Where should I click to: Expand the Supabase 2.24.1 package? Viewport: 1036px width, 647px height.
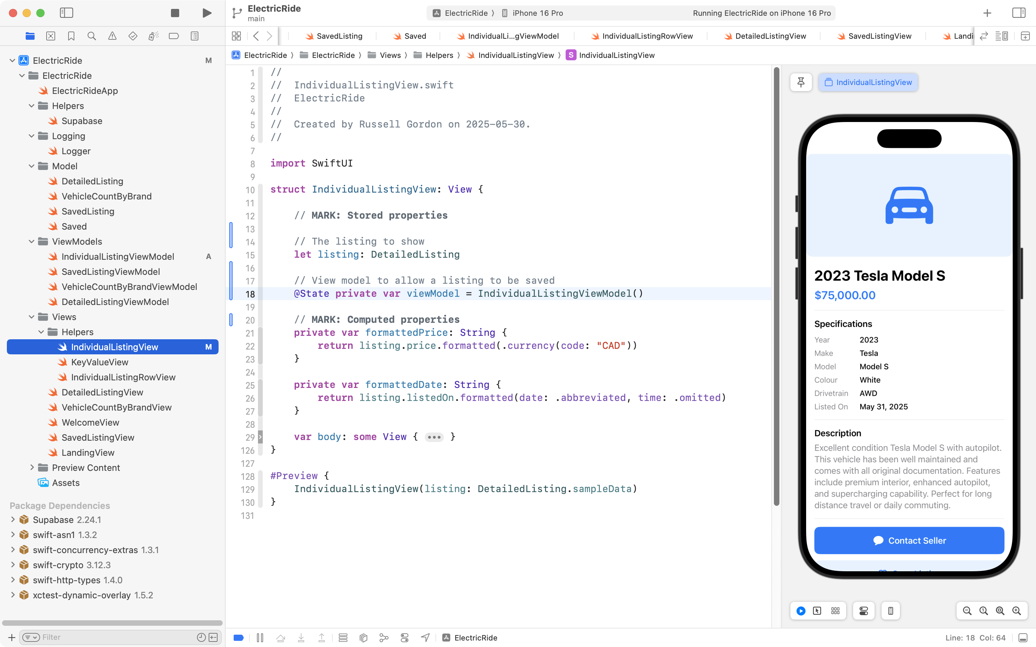(13, 520)
